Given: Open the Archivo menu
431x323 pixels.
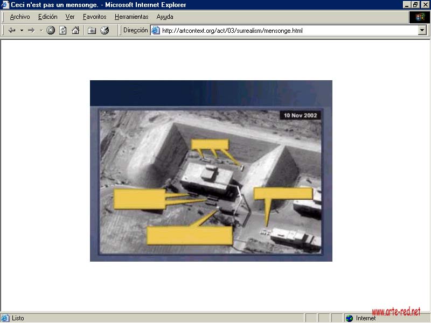Looking at the screenshot, I should pyautogui.click(x=20, y=17).
